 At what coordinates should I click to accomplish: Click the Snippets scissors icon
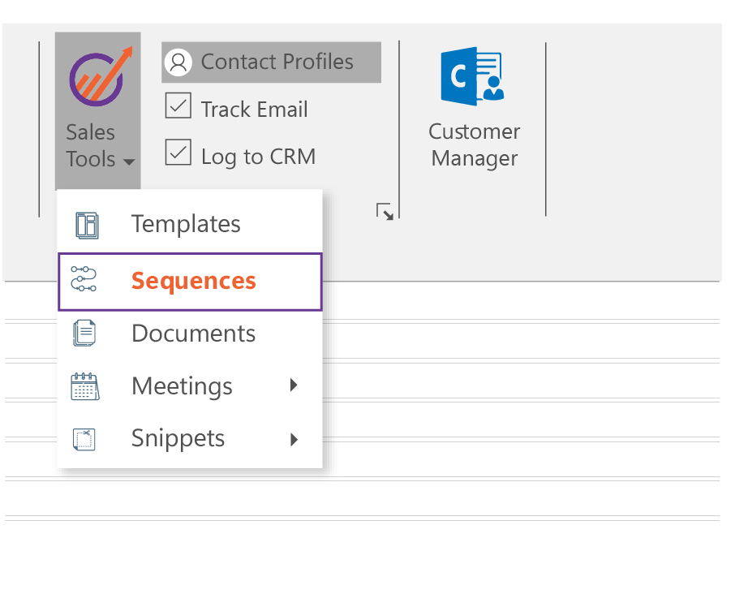click(x=84, y=439)
